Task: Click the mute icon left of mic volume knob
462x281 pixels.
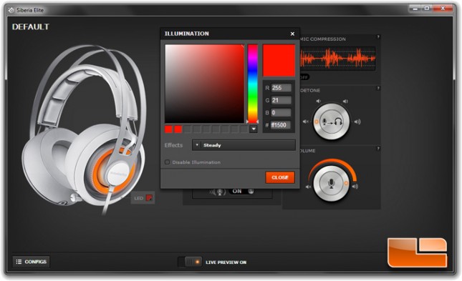Action: 308,187
